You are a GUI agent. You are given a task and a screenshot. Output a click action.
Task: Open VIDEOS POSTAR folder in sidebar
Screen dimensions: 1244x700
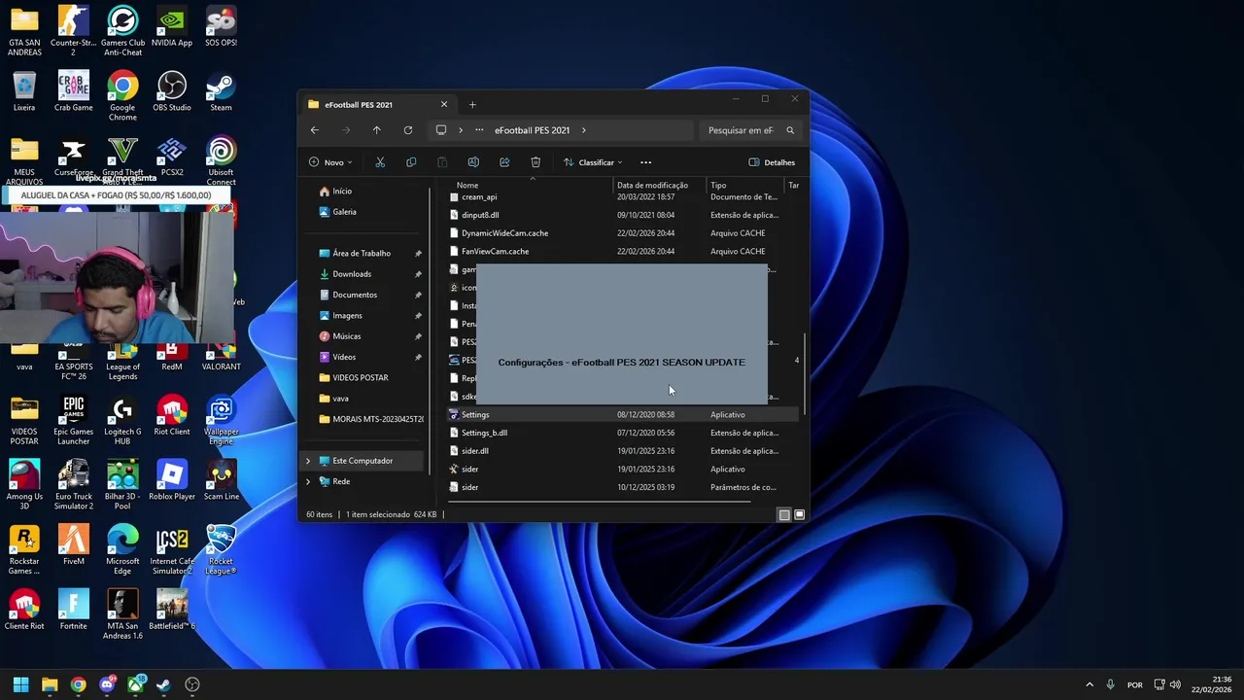point(361,378)
